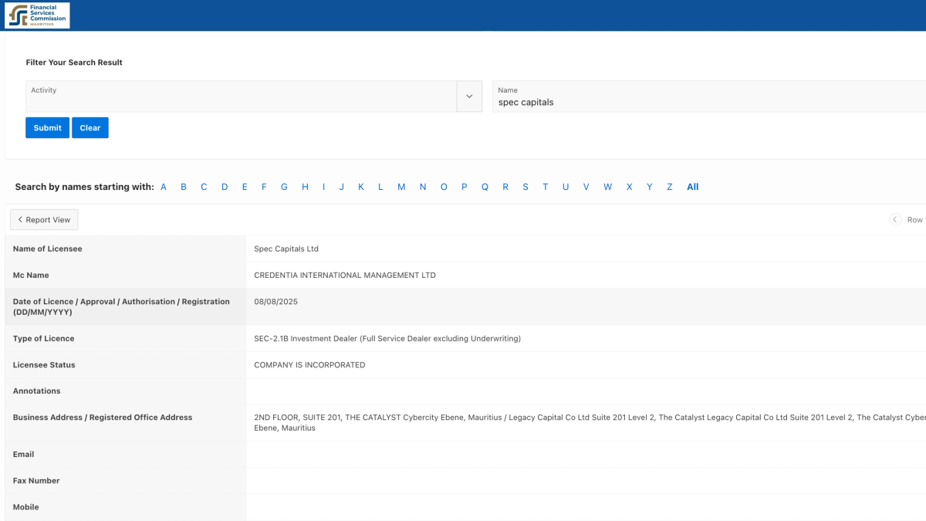Filter names starting with J
The width and height of the screenshot is (926, 521).
(341, 187)
